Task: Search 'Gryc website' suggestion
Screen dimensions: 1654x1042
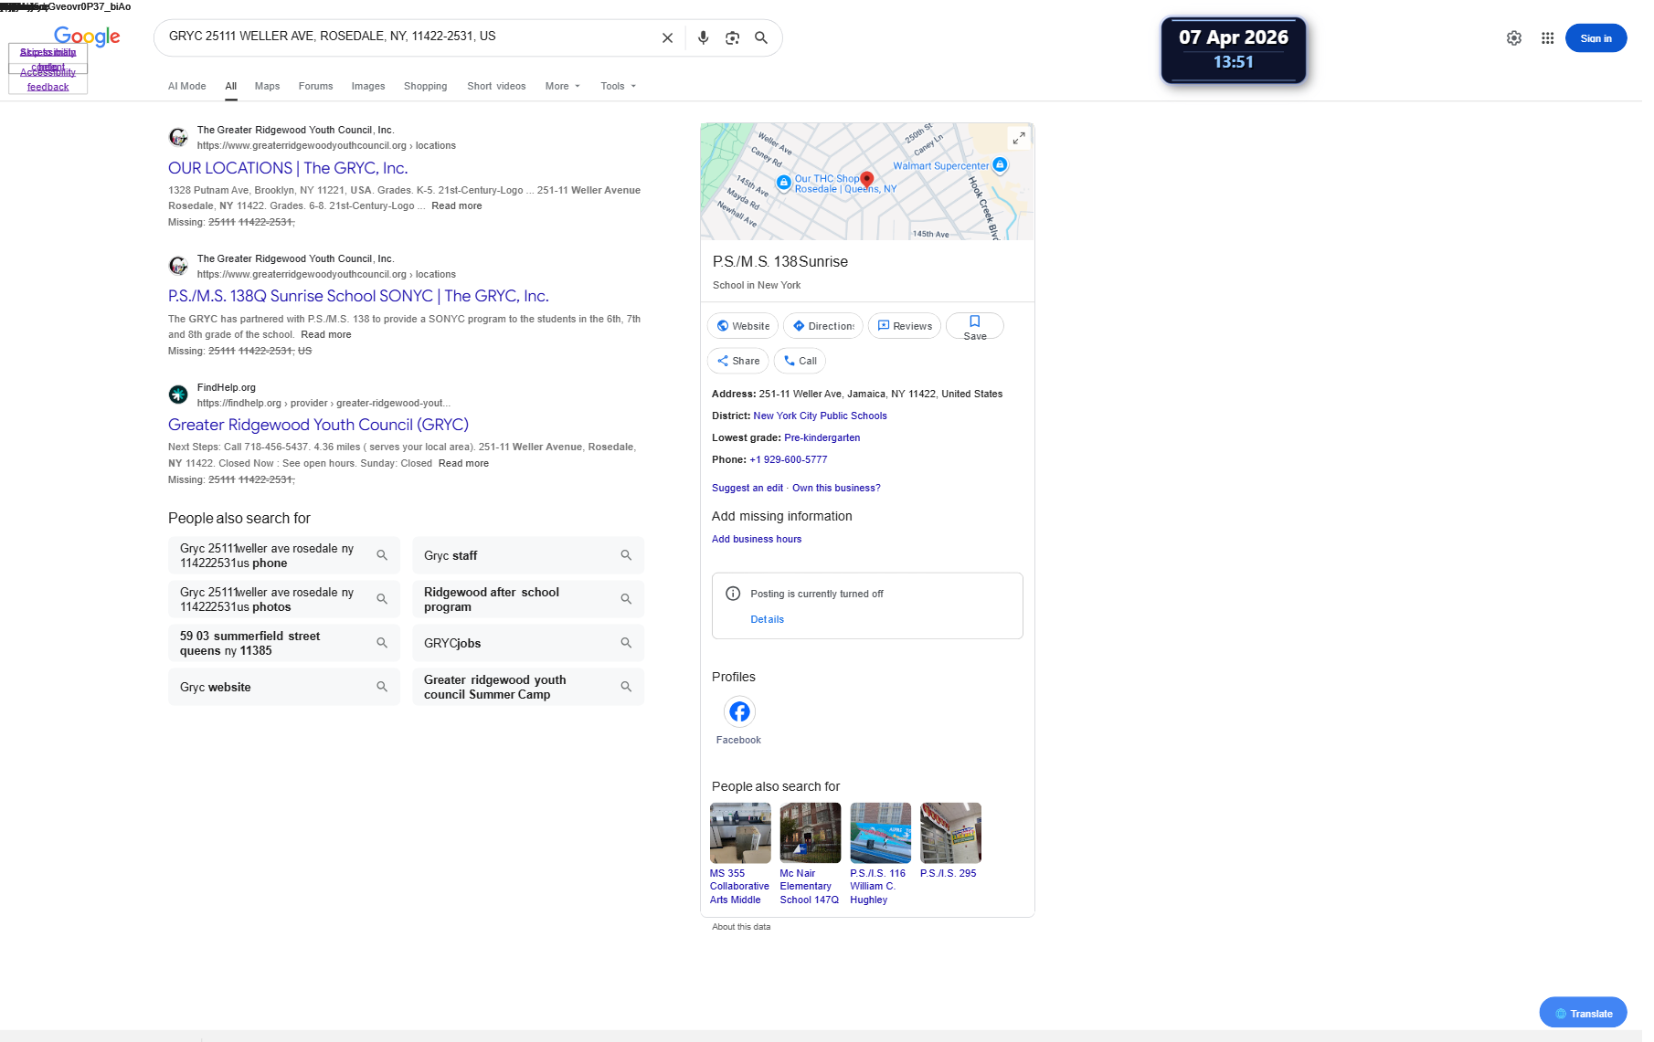Action: click(284, 687)
